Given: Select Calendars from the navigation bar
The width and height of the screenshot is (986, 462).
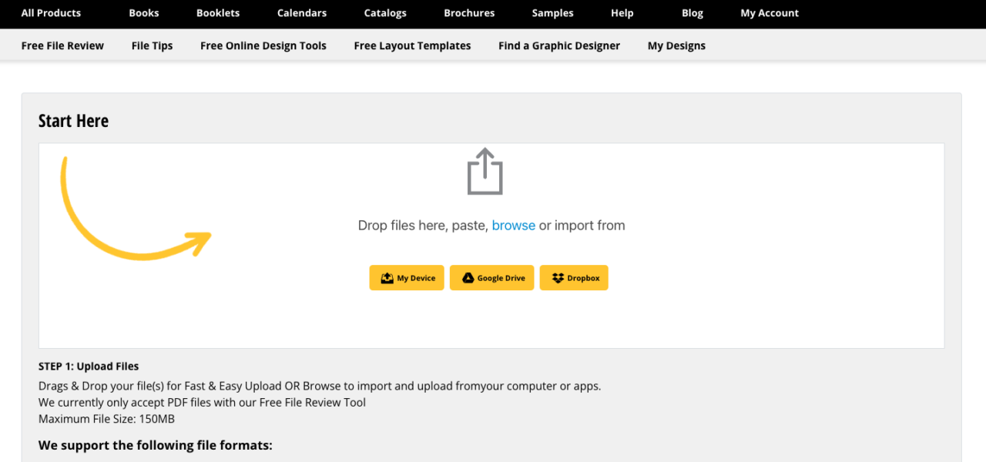Looking at the screenshot, I should 302,13.
